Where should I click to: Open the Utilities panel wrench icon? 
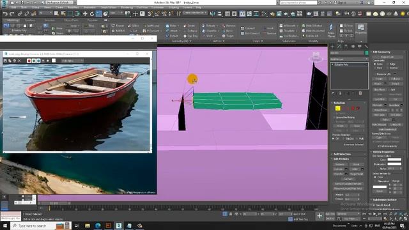click(366, 47)
